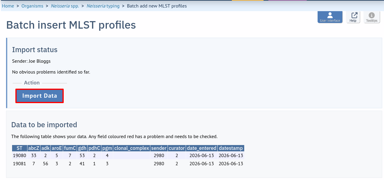Select the Sender: Joe Bloggs text
This screenshot has height=180, width=384.
[31, 61]
